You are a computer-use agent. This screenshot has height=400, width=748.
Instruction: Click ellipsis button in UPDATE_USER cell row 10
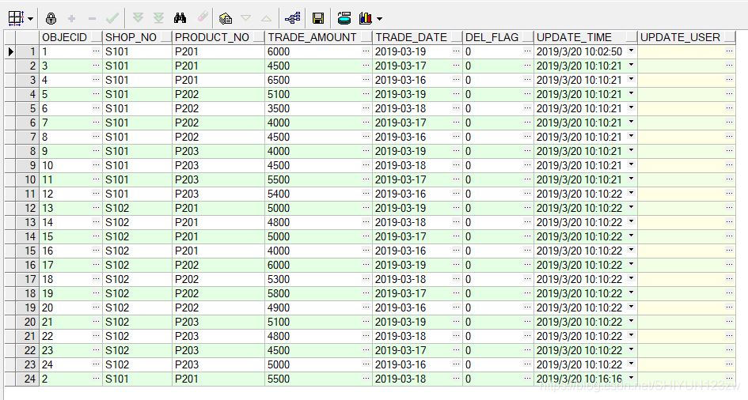(x=729, y=179)
